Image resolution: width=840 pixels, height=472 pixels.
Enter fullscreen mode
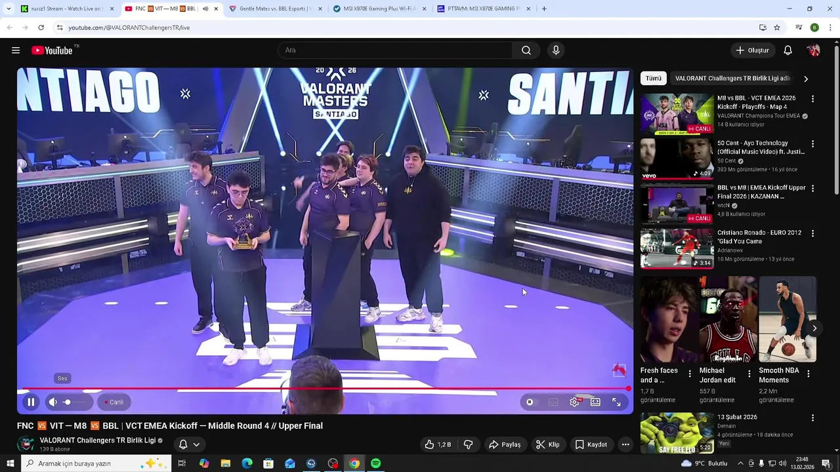tap(616, 402)
